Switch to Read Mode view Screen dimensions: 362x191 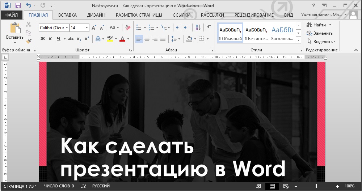point(258,186)
